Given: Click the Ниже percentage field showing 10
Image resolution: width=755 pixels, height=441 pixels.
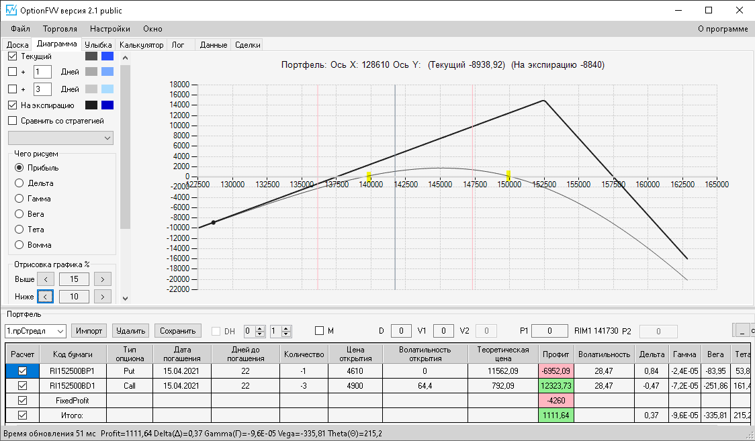Looking at the screenshot, I should [x=74, y=297].
